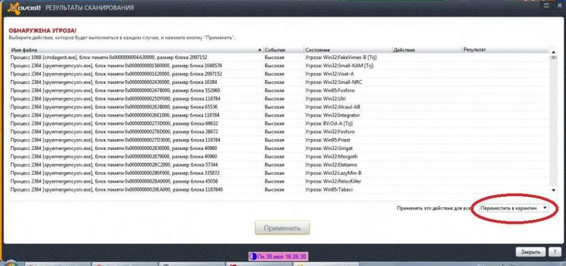Image resolution: width=566 pixels, height=266 pixels.
Task: Sort by the "Действие" column header
Action: click(427, 50)
